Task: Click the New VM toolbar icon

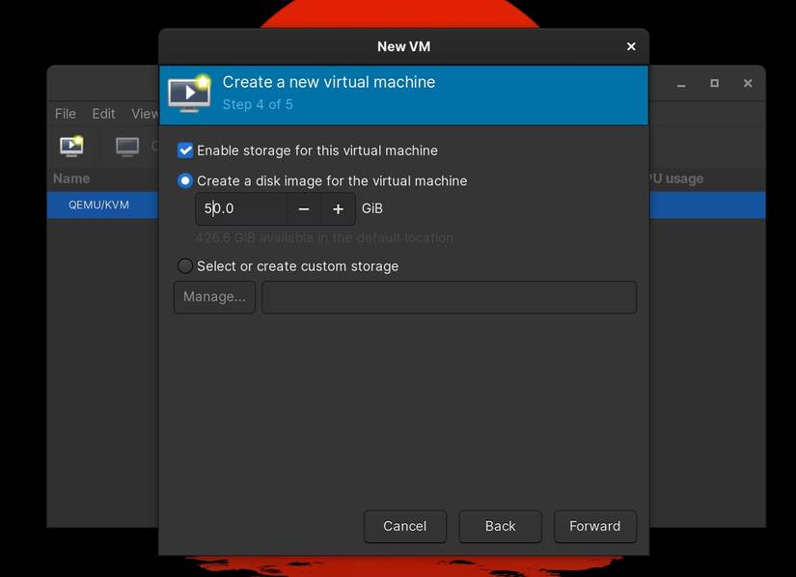Action: pyautogui.click(x=70, y=146)
